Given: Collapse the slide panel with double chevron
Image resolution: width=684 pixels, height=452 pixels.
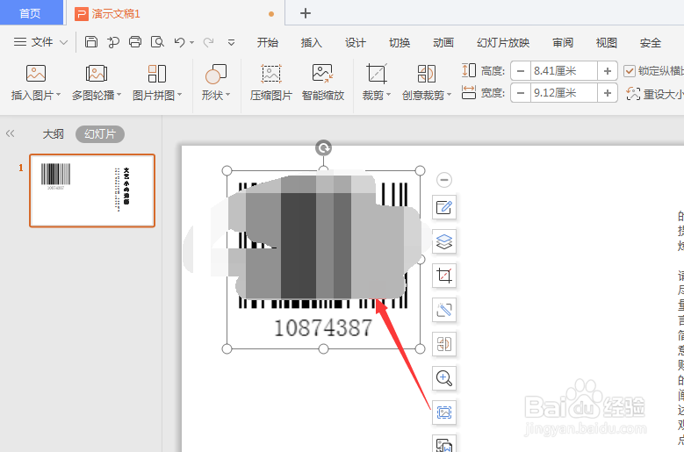Looking at the screenshot, I should coord(10,133).
